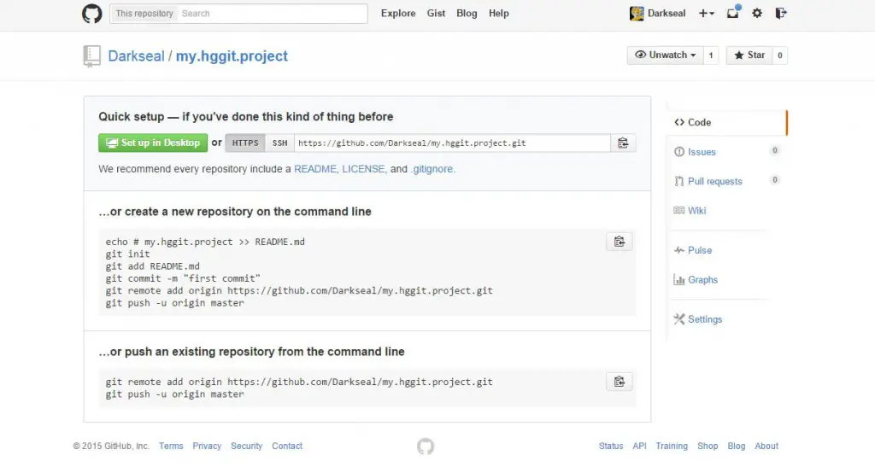Open the Security footer link
Viewport: 875px width, 467px height.
246,446
